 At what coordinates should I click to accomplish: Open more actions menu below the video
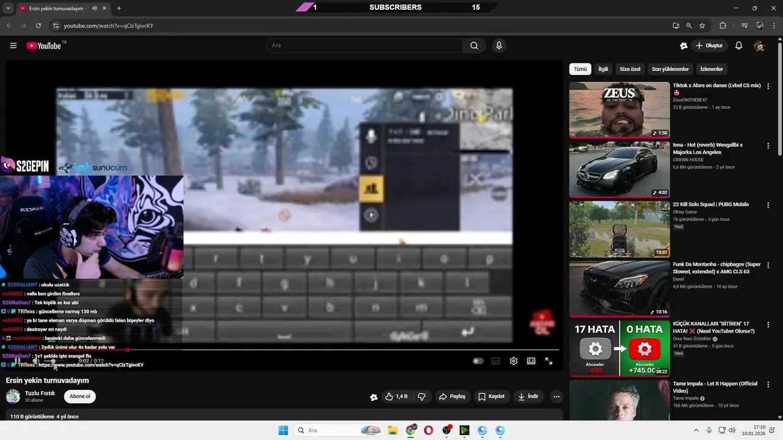pos(556,397)
